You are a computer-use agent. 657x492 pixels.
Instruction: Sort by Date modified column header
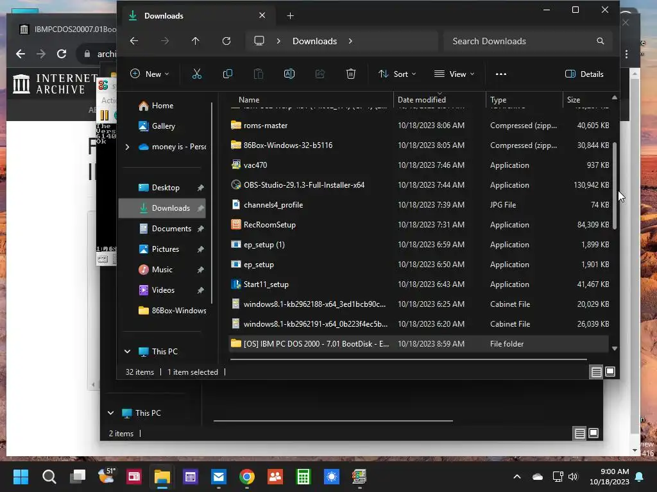click(422, 99)
